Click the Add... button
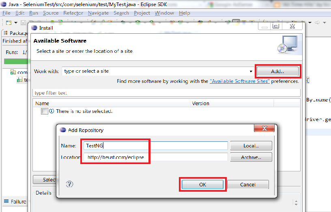This screenshot has height=212, width=331. tap(277, 71)
